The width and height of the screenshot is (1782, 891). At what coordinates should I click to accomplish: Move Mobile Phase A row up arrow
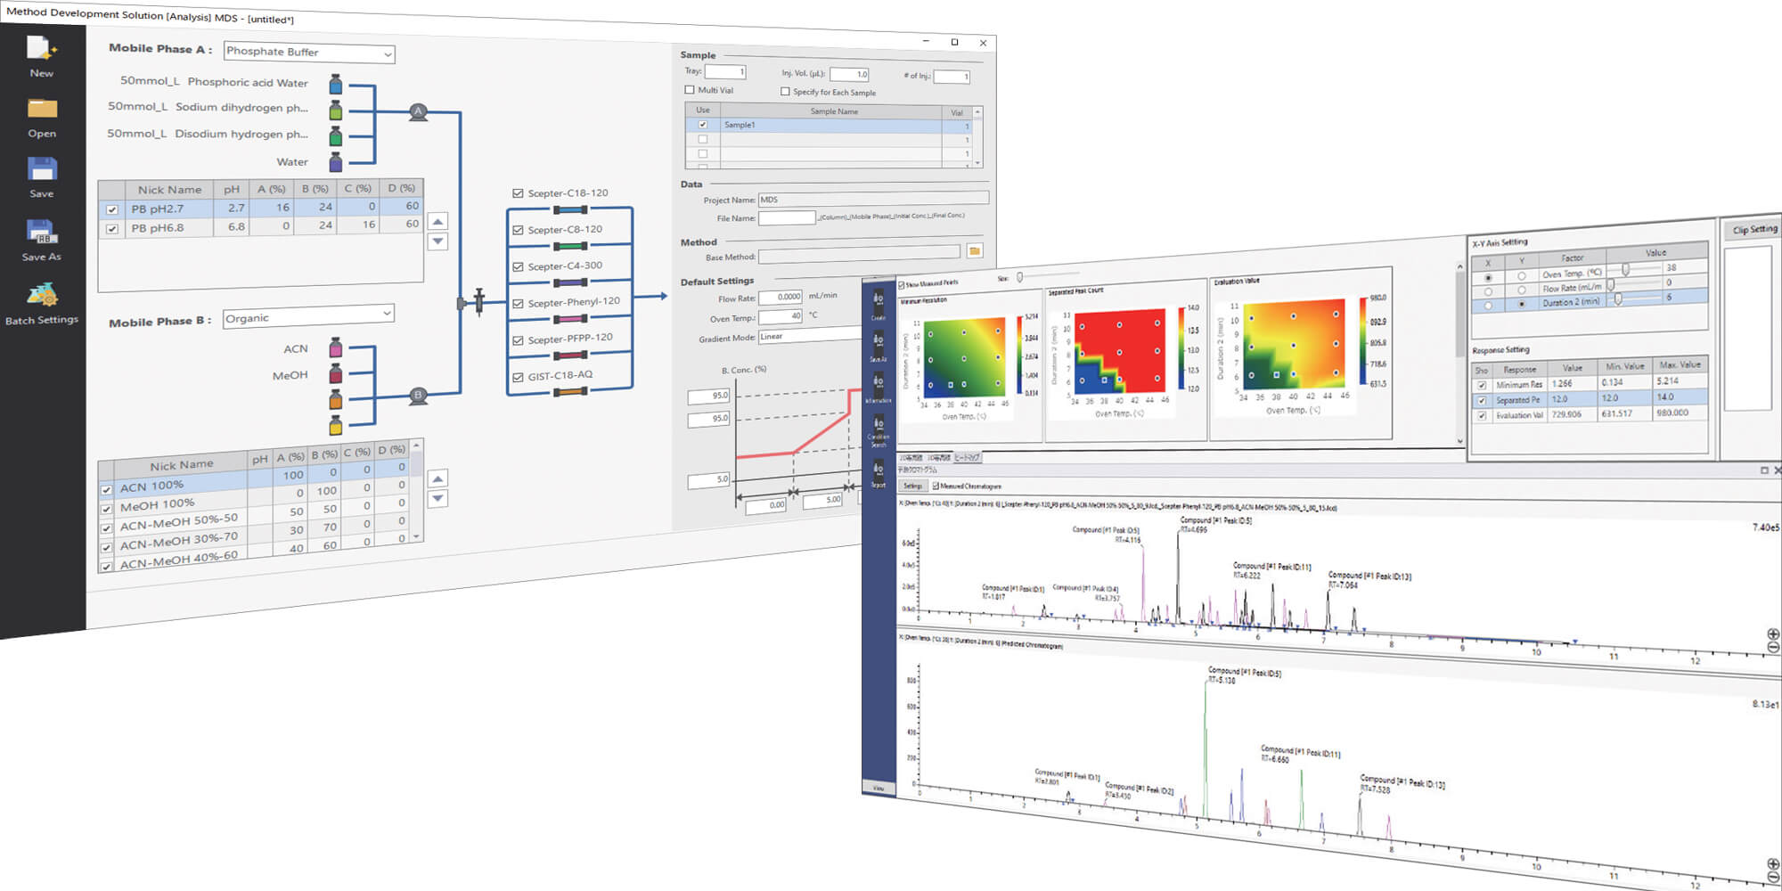point(437,221)
